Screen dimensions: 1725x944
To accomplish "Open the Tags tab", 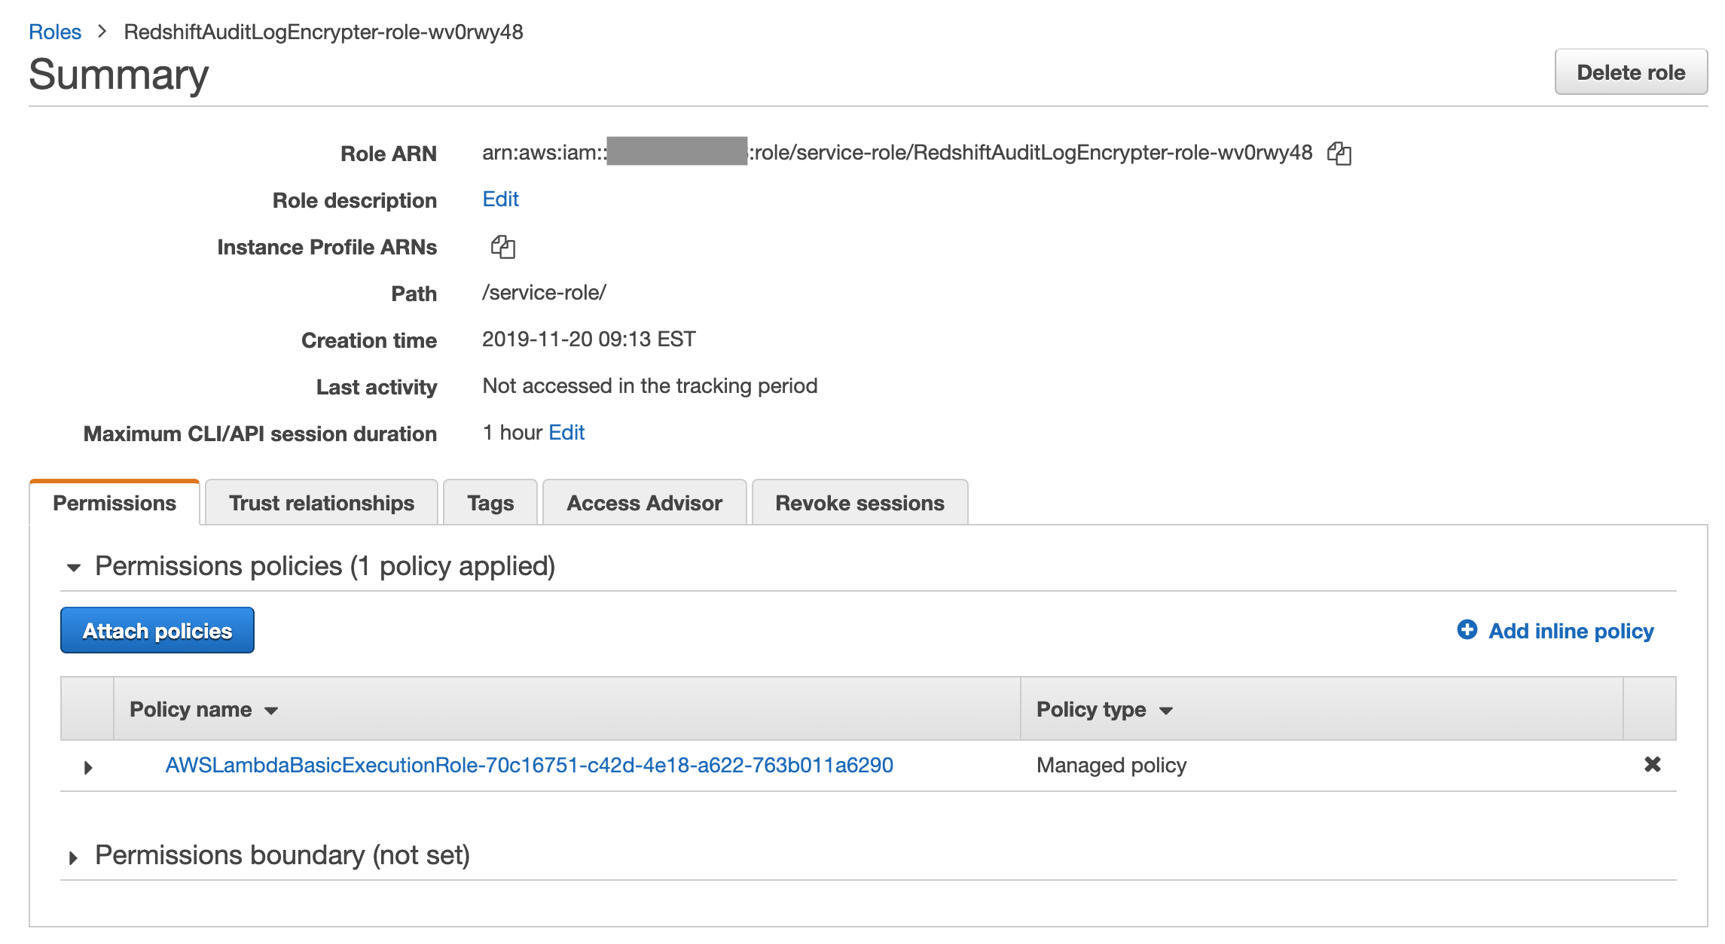I will (490, 503).
